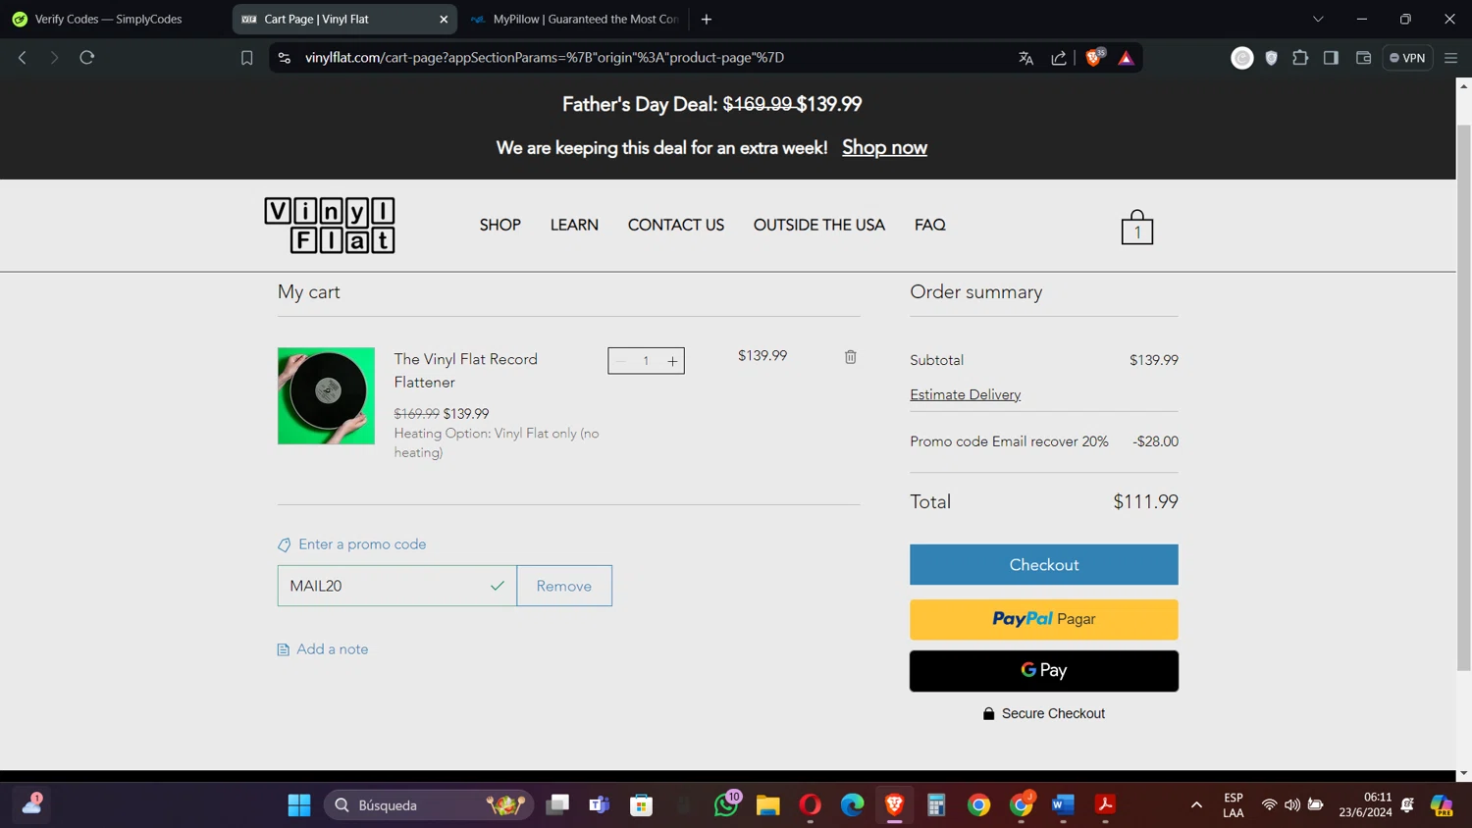Click the Brave Rewards triangle icon
Viewport: 1472px width, 828px height.
(x=1126, y=58)
